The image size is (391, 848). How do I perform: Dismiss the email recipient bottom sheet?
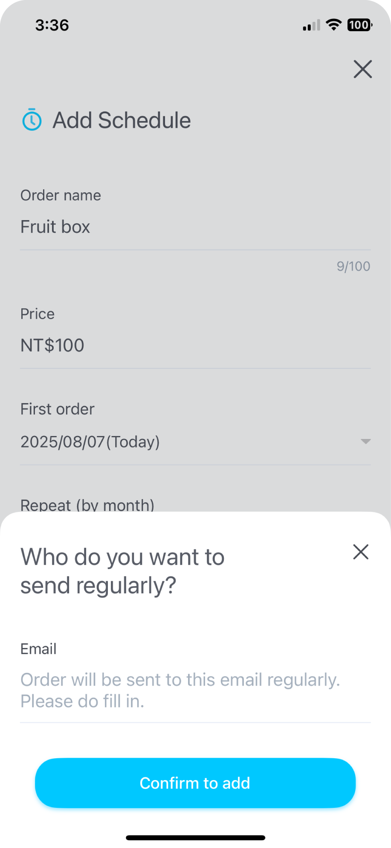[x=361, y=552]
